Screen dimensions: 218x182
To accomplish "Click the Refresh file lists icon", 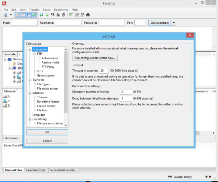I will coord(41,15).
